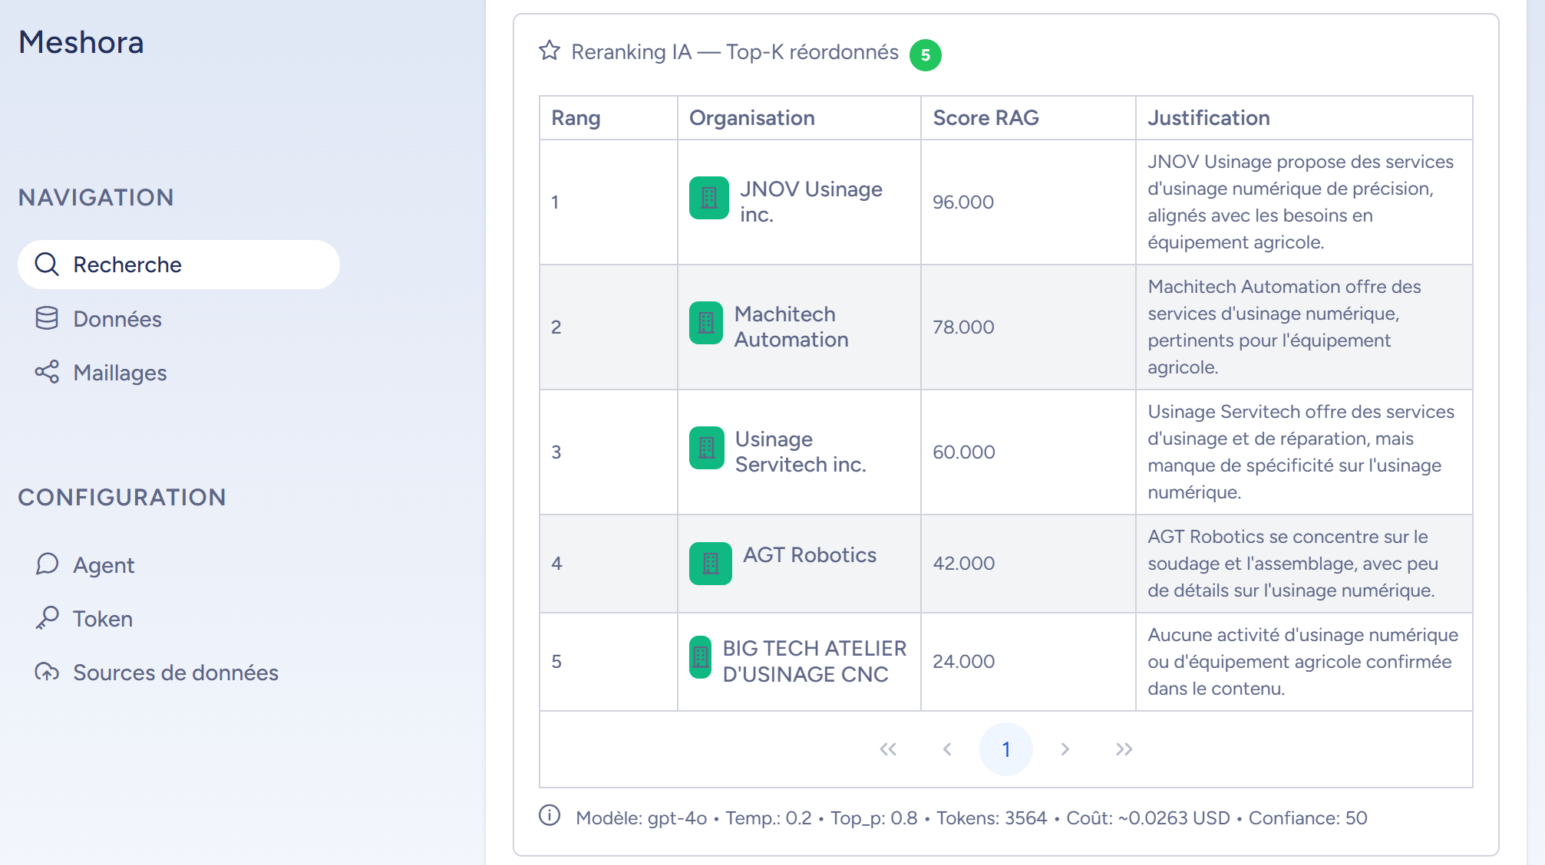
Task: Select the Usinage Servitech inc. name
Action: click(x=801, y=452)
